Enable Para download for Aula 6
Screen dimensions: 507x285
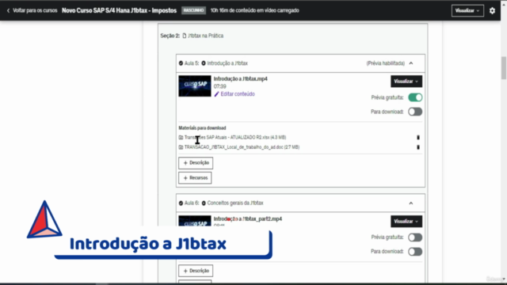[415, 252]
